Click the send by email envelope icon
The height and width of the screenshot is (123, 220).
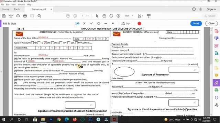pos(32,16)
